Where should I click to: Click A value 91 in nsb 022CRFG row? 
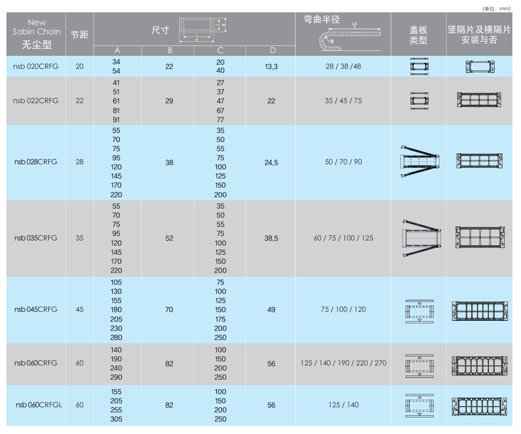coord(116,120)
